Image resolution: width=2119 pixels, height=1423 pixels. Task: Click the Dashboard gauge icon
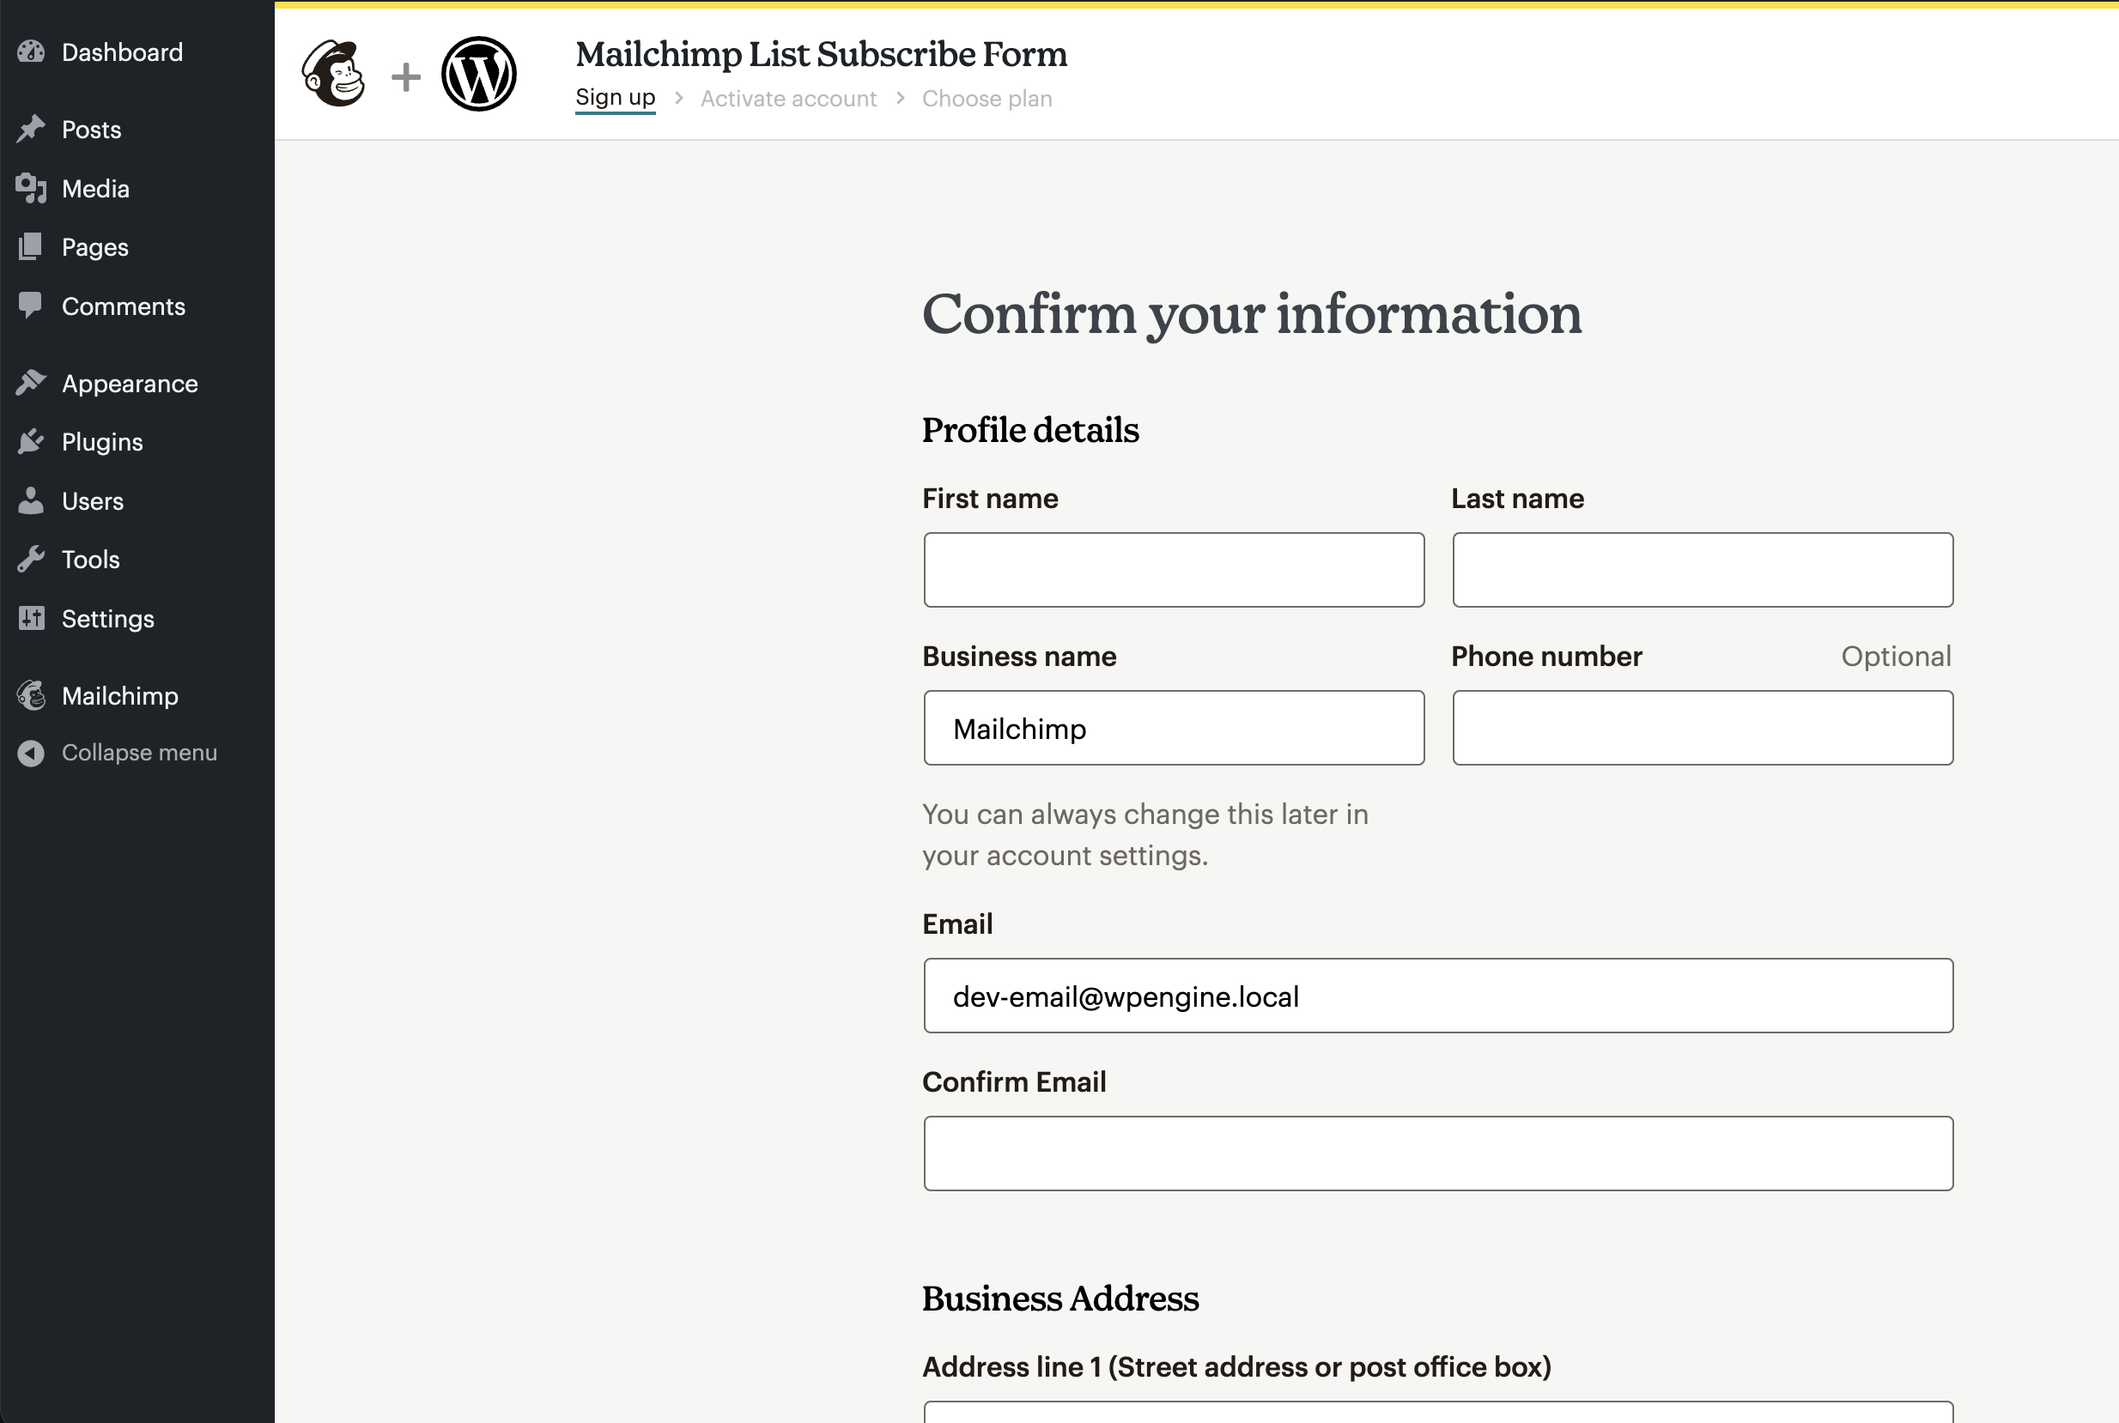tap(31, 51)
